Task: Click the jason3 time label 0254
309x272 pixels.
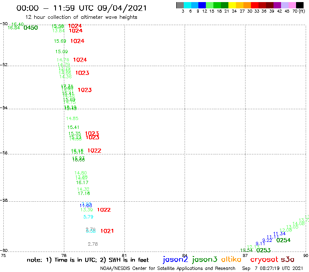Action: point(284,240)
